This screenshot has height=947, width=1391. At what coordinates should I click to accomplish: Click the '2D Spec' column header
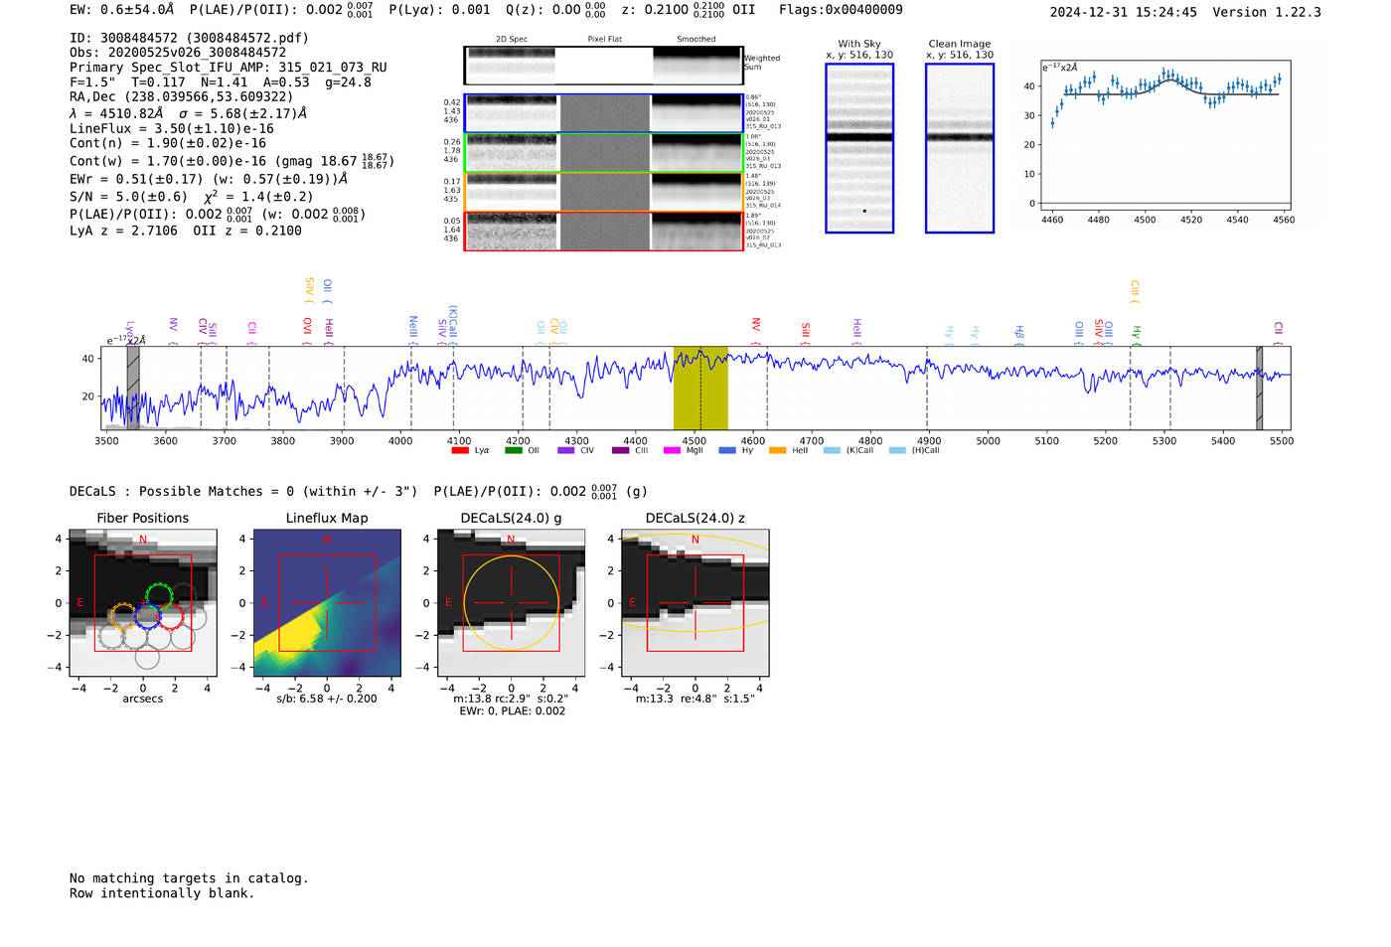(x=512, y=39)
